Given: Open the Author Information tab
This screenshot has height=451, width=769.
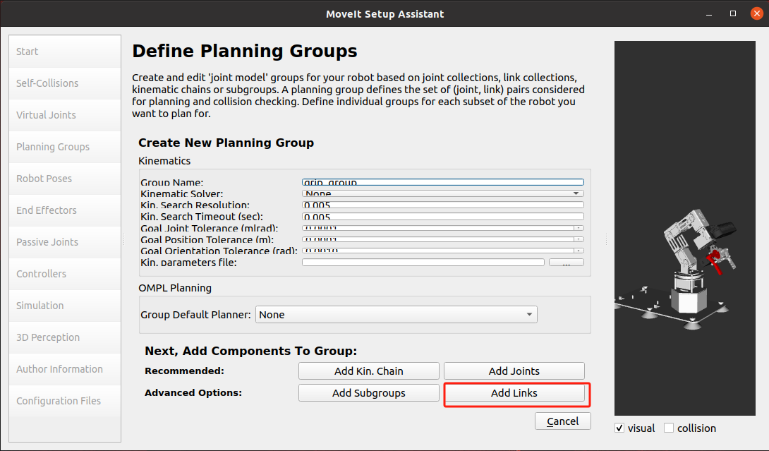Looking at the screenshot, I should (65, 369).
